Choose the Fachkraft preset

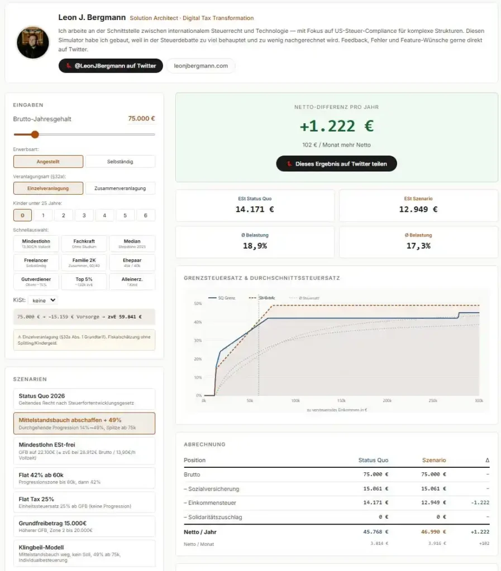click(84, 243)
